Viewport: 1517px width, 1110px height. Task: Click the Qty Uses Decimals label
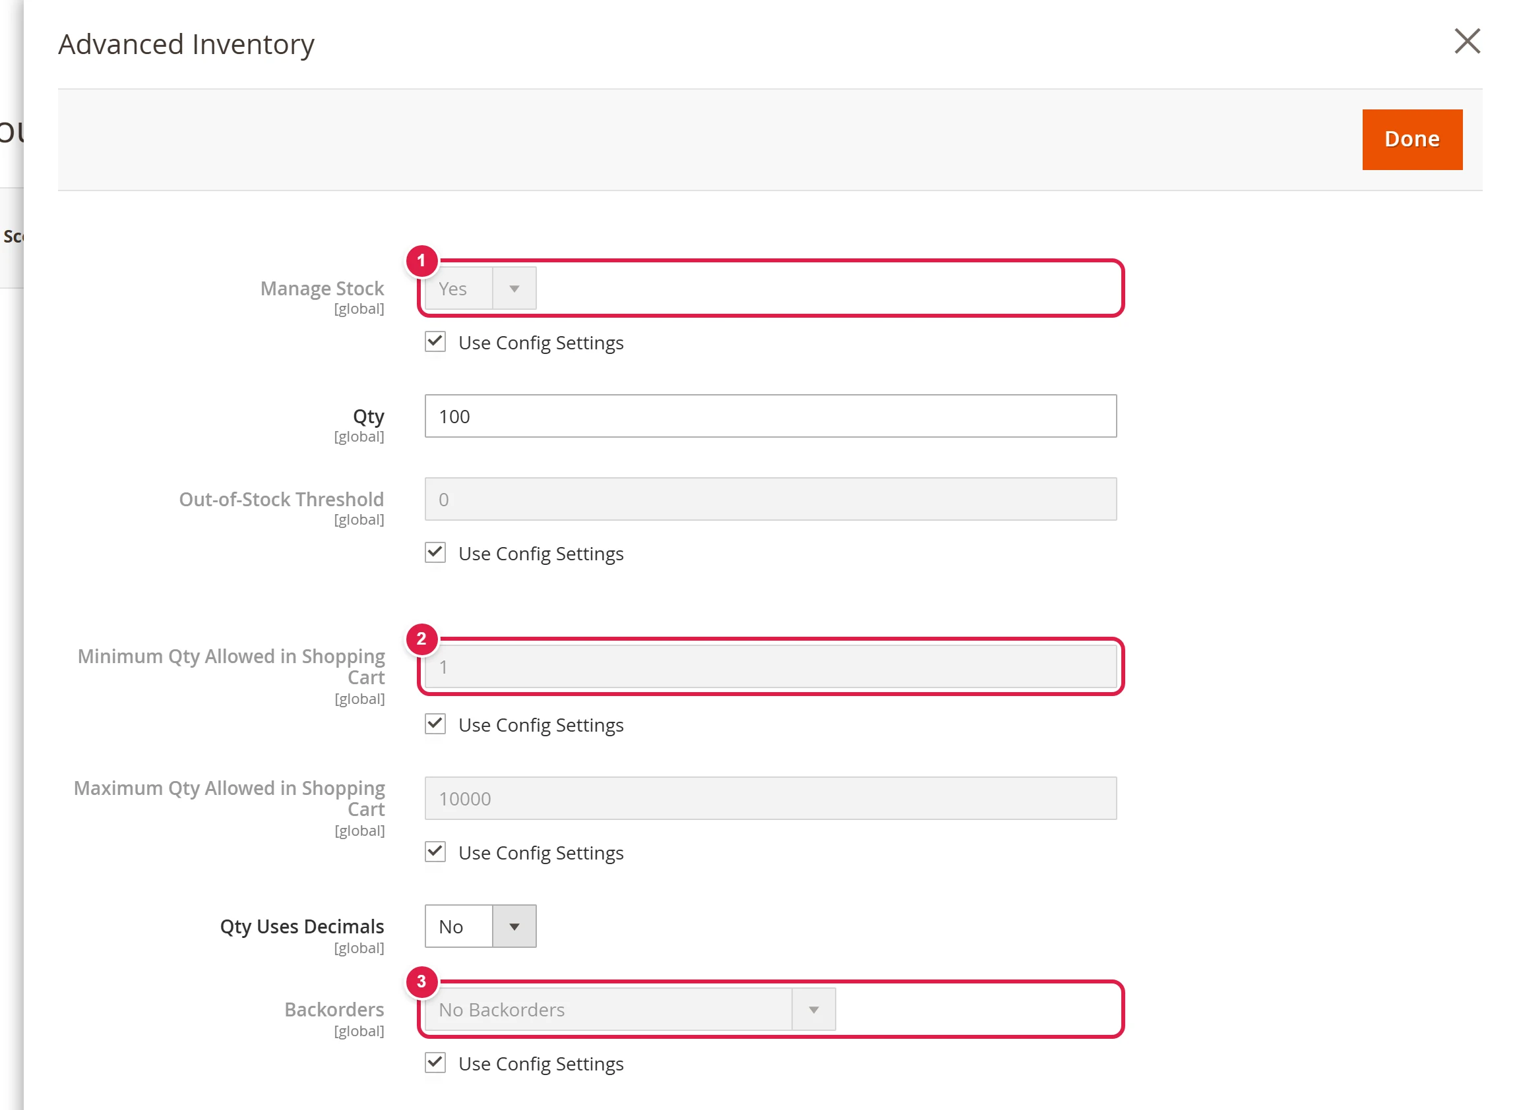tap(302, 926)
